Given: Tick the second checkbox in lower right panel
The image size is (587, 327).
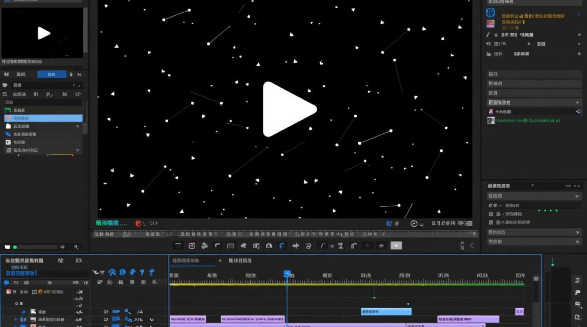Looking at the screenshot, I should [491, 222].
